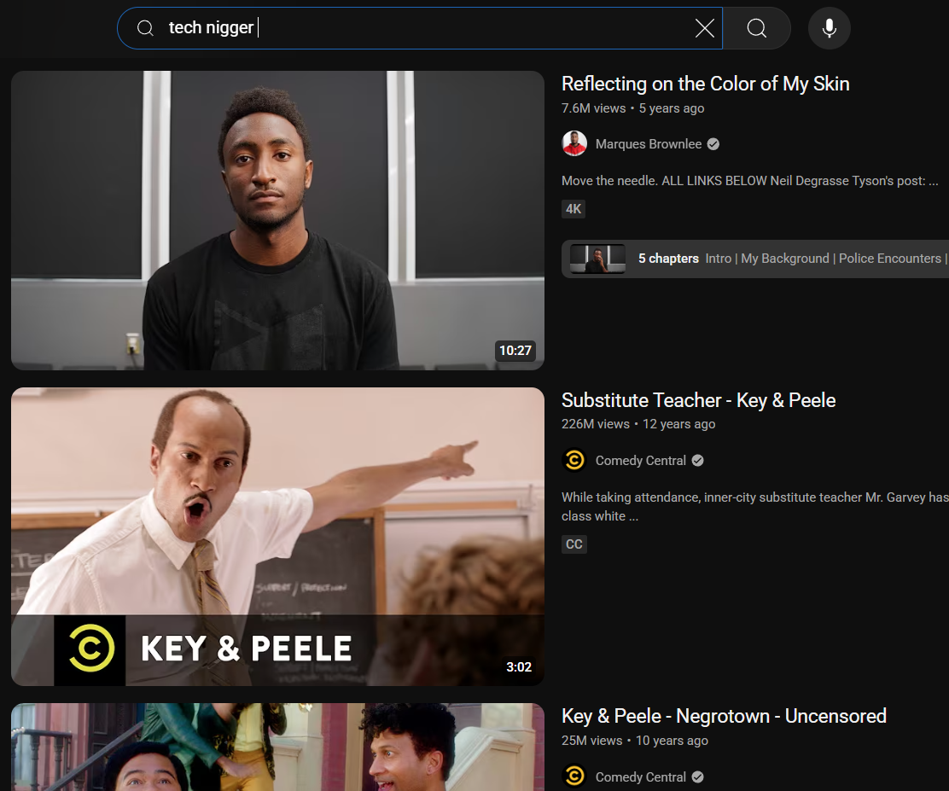Open the 'Key & Peele - Negrotown - Uncensored' title

pos(724,716)
